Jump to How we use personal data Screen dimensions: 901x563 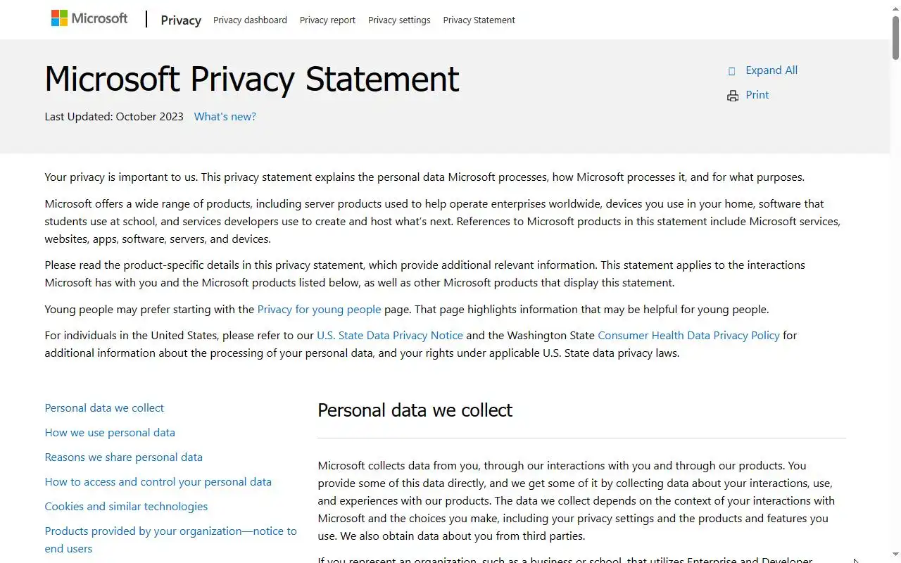[x=110, y=433]
